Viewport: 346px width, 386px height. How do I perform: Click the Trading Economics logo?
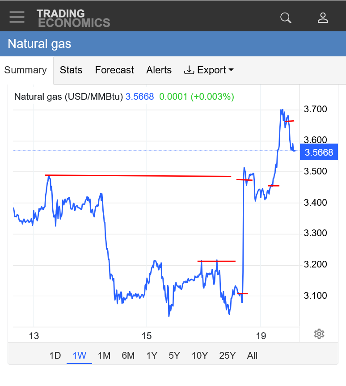click(73, 18)
